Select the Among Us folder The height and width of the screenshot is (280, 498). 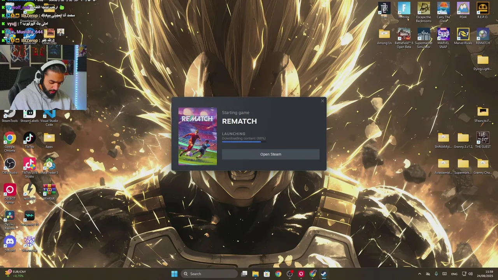pyautogui.click(x=384, y=37)
